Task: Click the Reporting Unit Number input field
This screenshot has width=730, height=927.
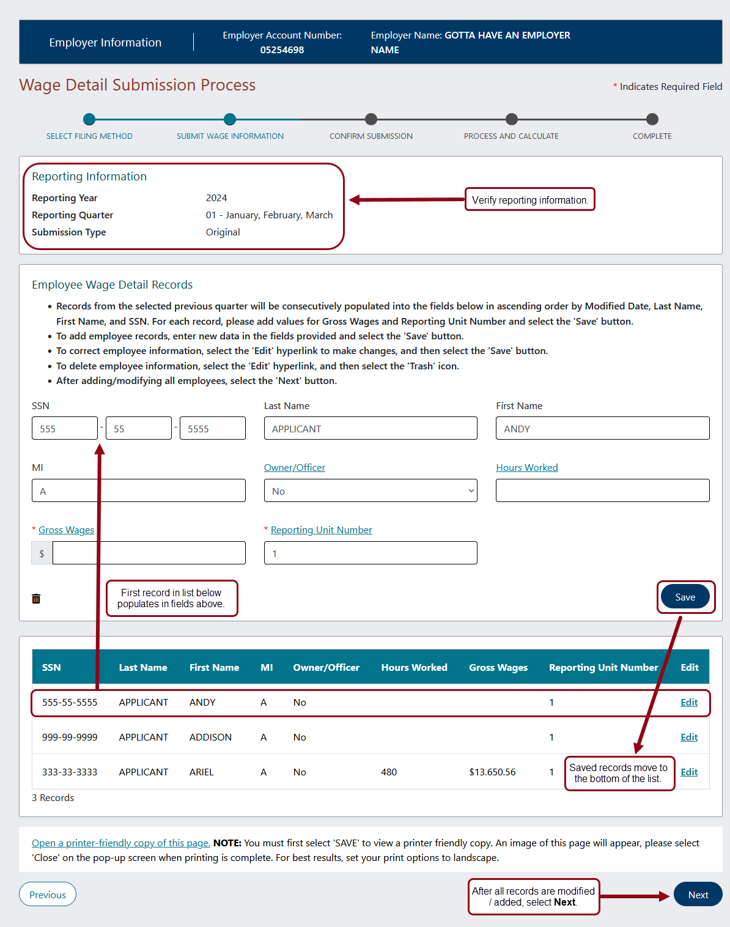Action: 371,553
